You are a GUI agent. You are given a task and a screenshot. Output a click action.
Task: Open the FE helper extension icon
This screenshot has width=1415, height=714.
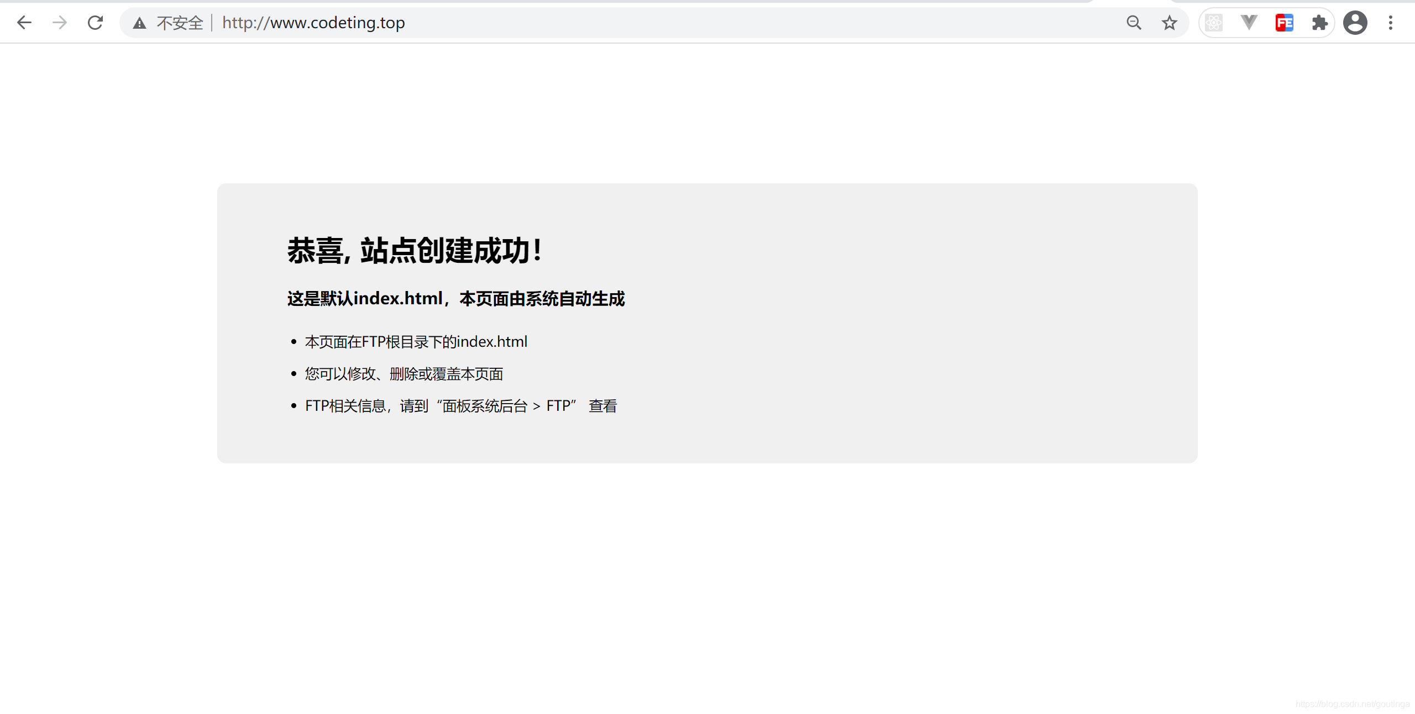(x=1285, y=23)
